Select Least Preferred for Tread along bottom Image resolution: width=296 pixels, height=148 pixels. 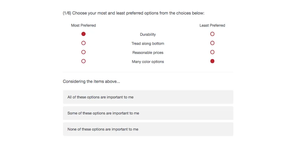[212, 43]
